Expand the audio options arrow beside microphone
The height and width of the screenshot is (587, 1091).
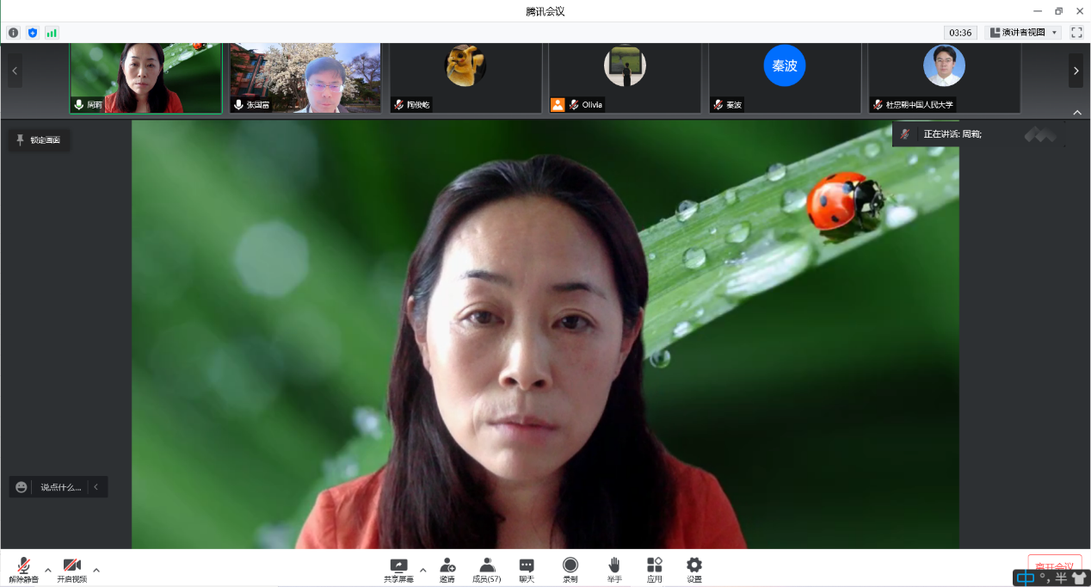[48, 569]
